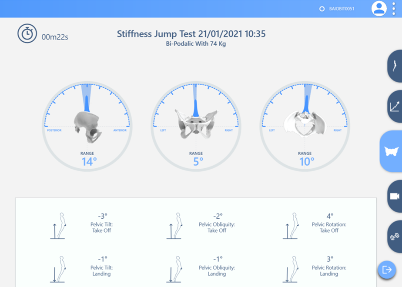Click the Pelvic Rotation Landing figure icon
Viewport: 402px width, 287px height.
291,269
